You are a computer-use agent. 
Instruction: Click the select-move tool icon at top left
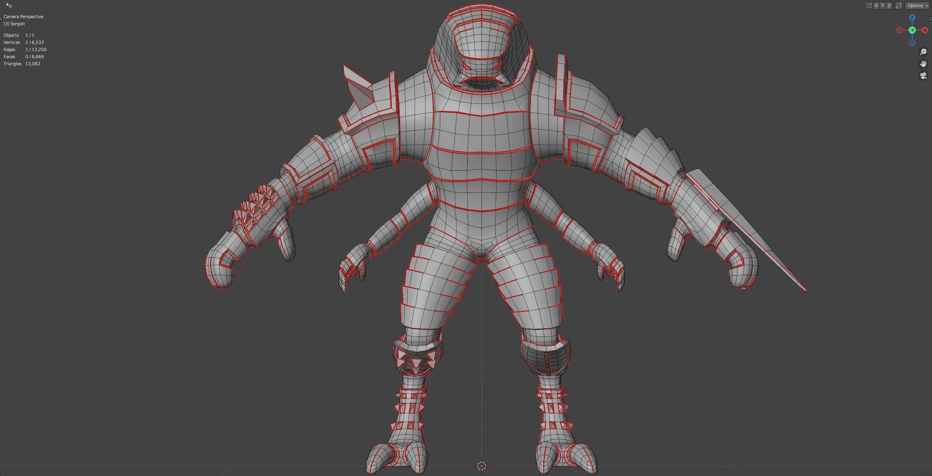pos(9,6)
